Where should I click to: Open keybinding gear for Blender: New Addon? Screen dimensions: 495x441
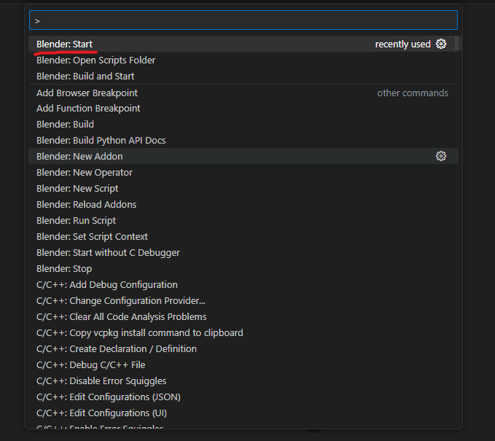pyautogui.click(x=441, y=156)
